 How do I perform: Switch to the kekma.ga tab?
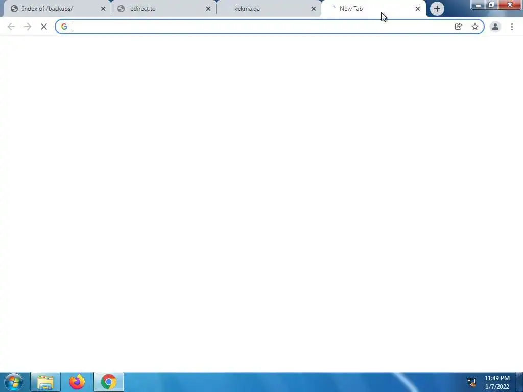point(269,9)
